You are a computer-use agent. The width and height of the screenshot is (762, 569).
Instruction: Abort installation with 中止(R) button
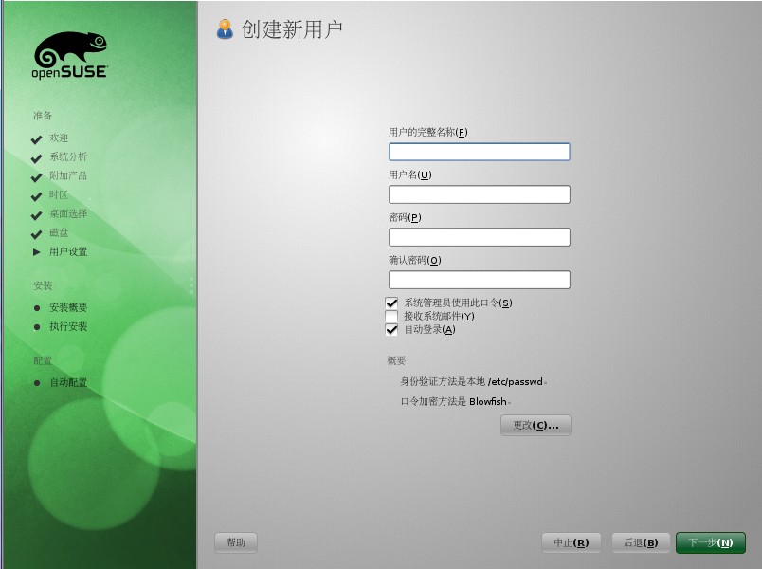point(571,542)
